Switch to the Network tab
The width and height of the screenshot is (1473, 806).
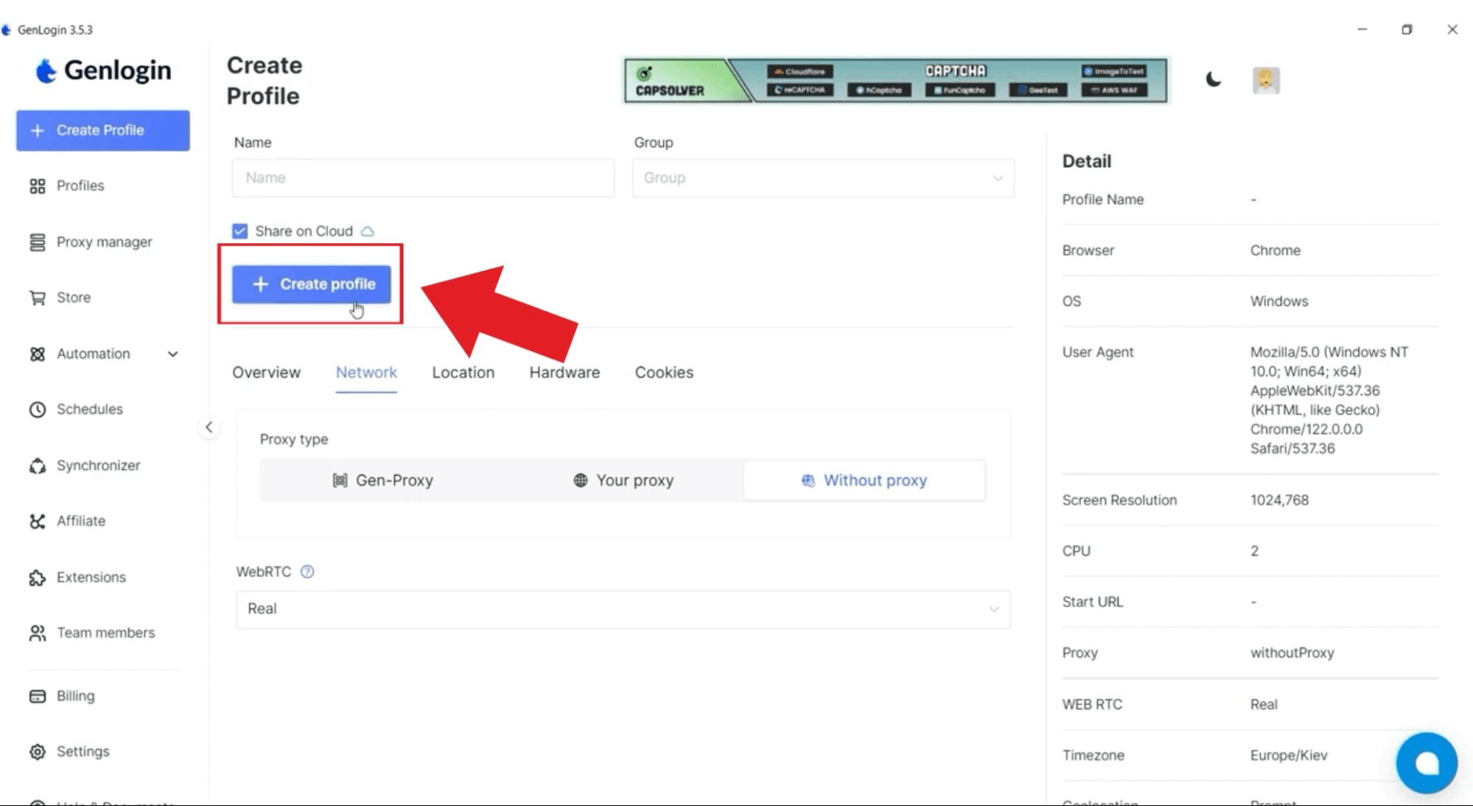point(366,373)
